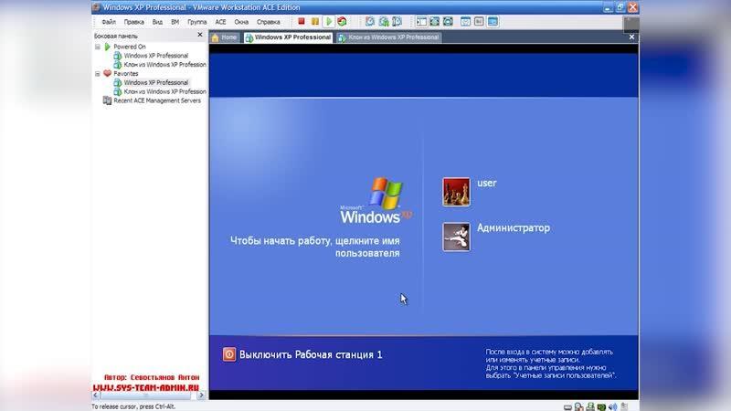Open the Файл menu

click(x=109, y=20)
